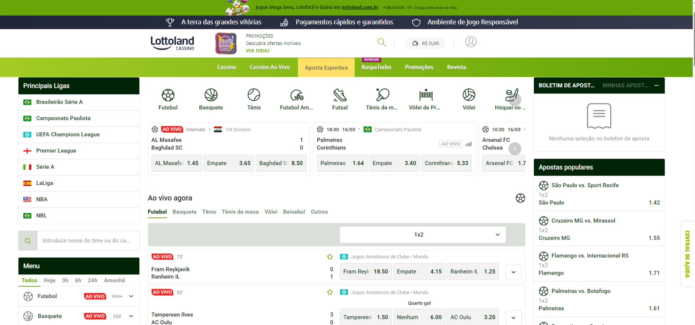The image size is (695, 325).
Task: Favorite the Fram Reykjavik match star
Action: click(330, 257)
